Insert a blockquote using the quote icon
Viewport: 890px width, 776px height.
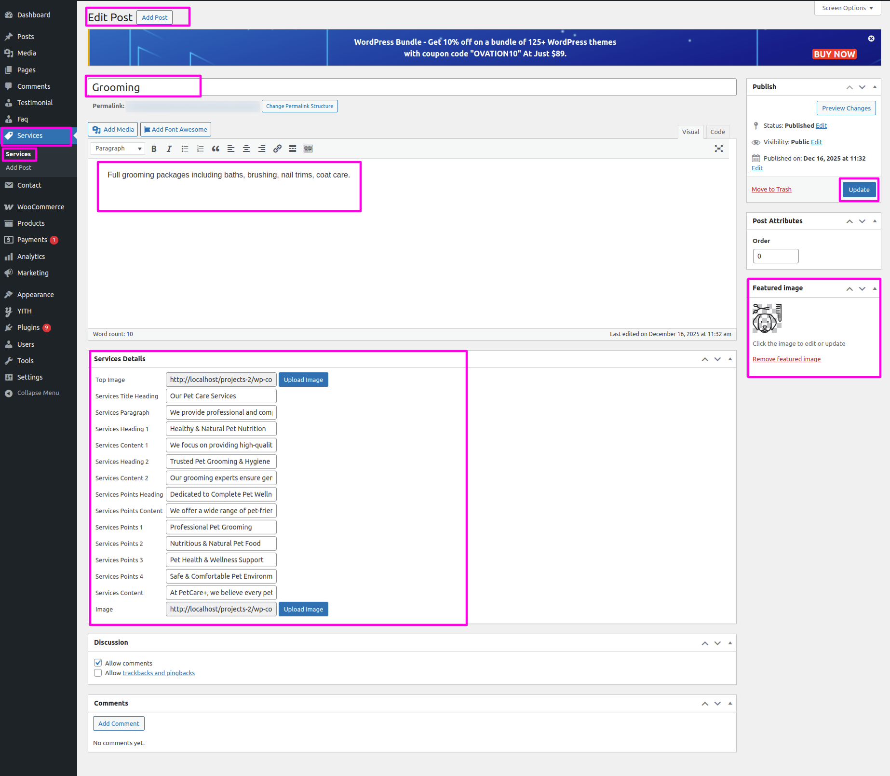coord(216,149)
